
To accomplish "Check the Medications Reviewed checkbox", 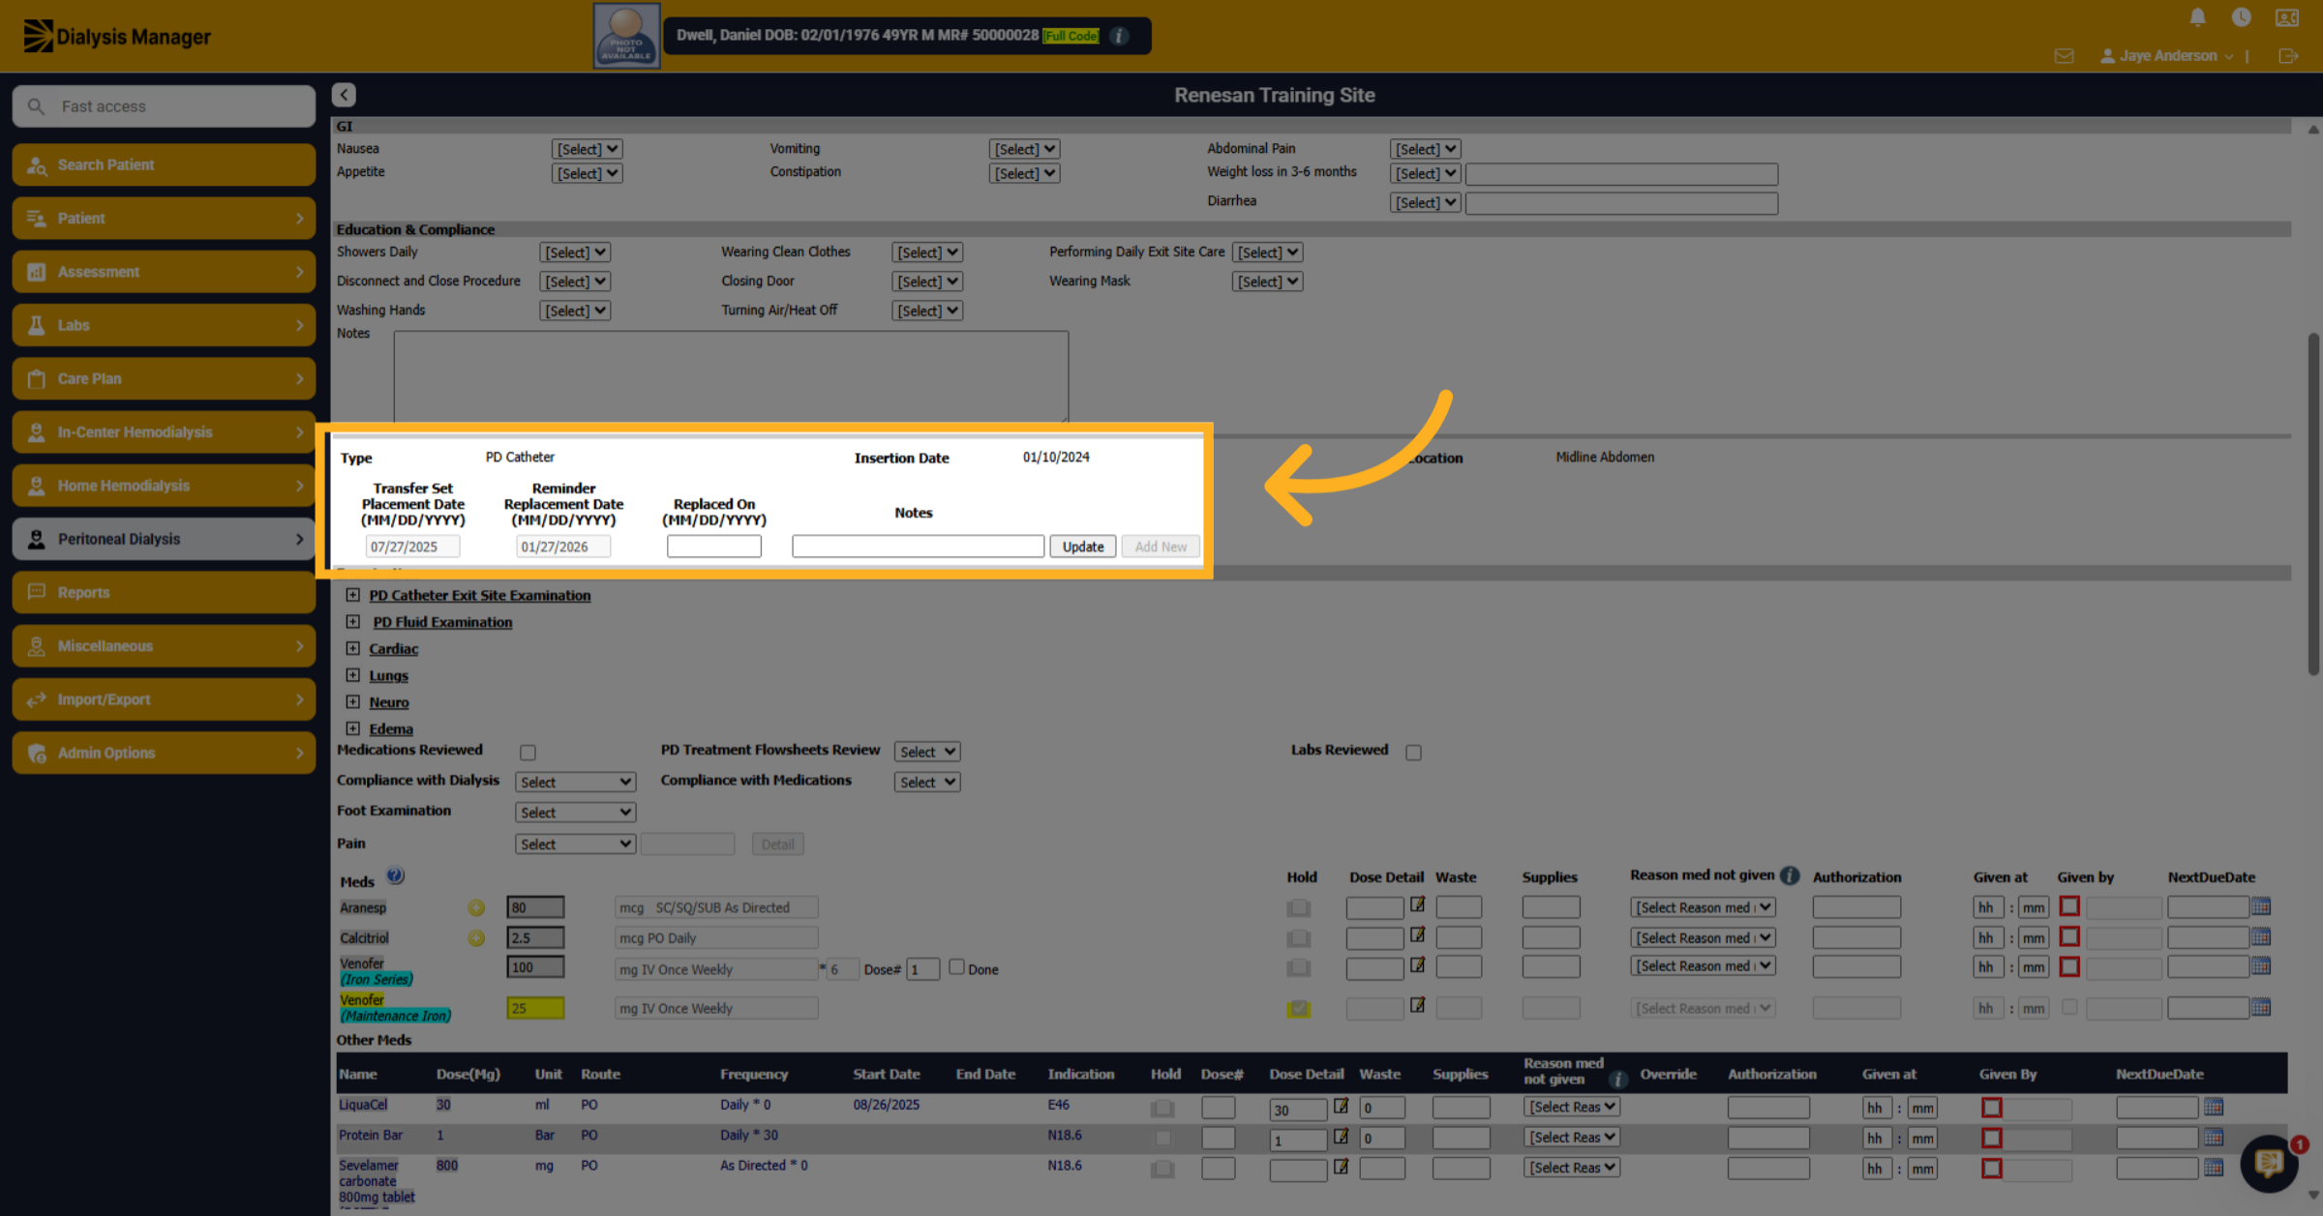I will coord(528,753).
